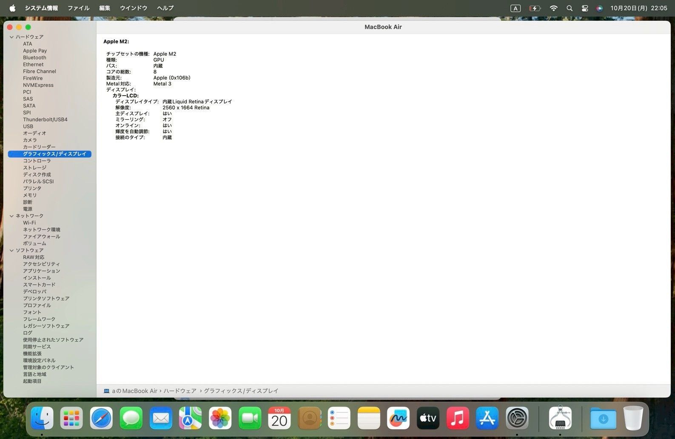The width and height of the screenshot is (675, 439).
Task: Collapse the ネットワーク section
Action: (11, 216)
